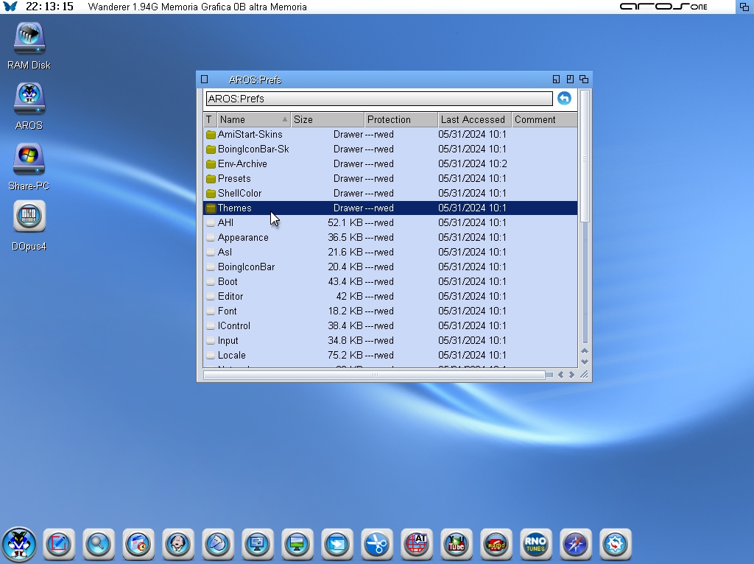Sort files by the Size column header

tap(327, 119)
